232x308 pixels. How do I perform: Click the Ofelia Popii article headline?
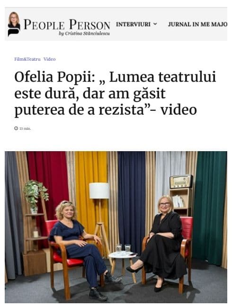(x=115, y=93)
